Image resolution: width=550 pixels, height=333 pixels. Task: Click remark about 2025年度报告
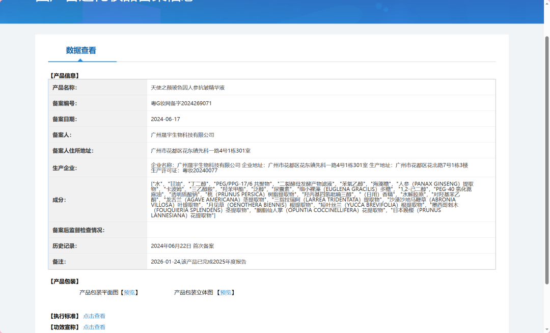[198, 262]
